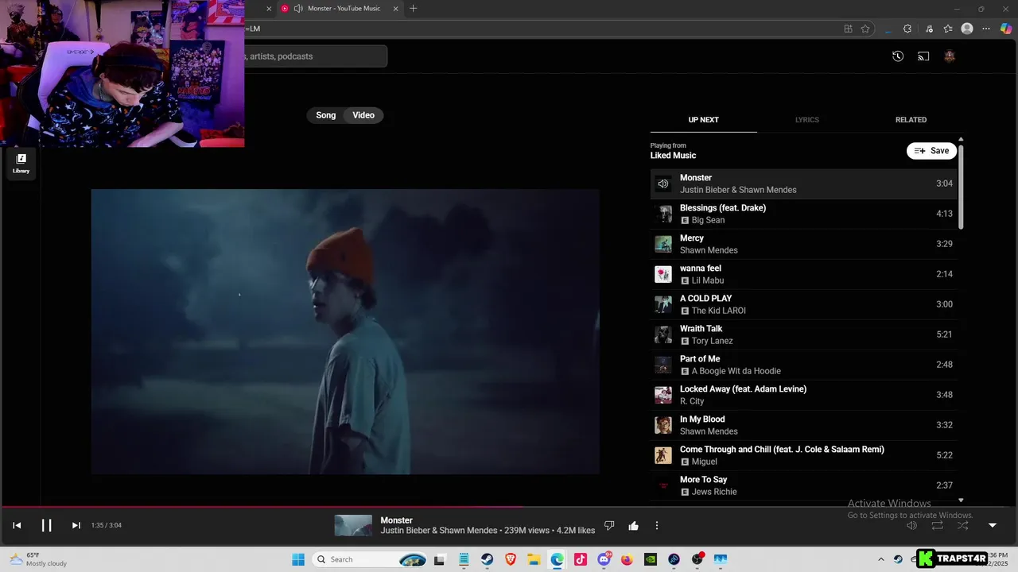This screenshot has height=572, width=1018.
Task: Open Steam from the taskbar
Action: [x=486, y=559]
